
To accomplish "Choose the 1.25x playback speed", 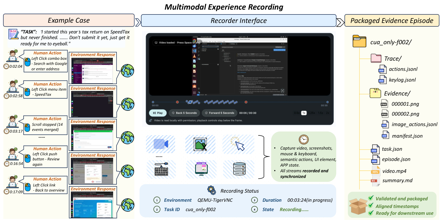I will (x=312, y=113).
